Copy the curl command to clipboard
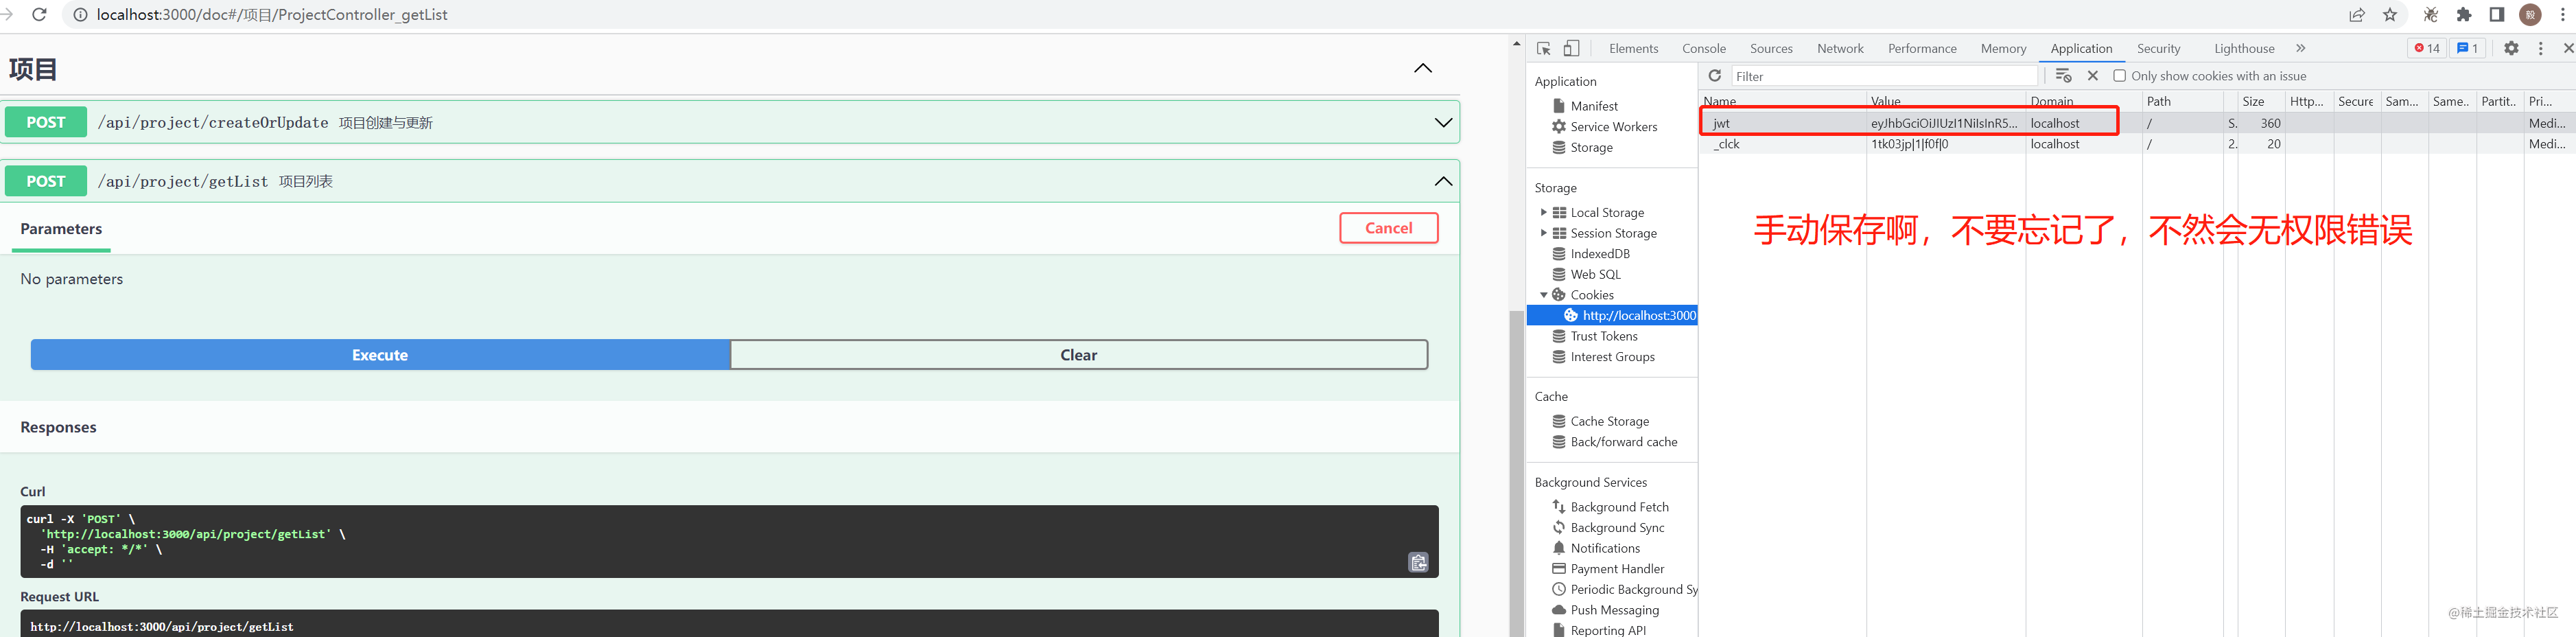The height and width of the screenshot is (637, 2576). pyautogui.click(x=1418, y=562)
